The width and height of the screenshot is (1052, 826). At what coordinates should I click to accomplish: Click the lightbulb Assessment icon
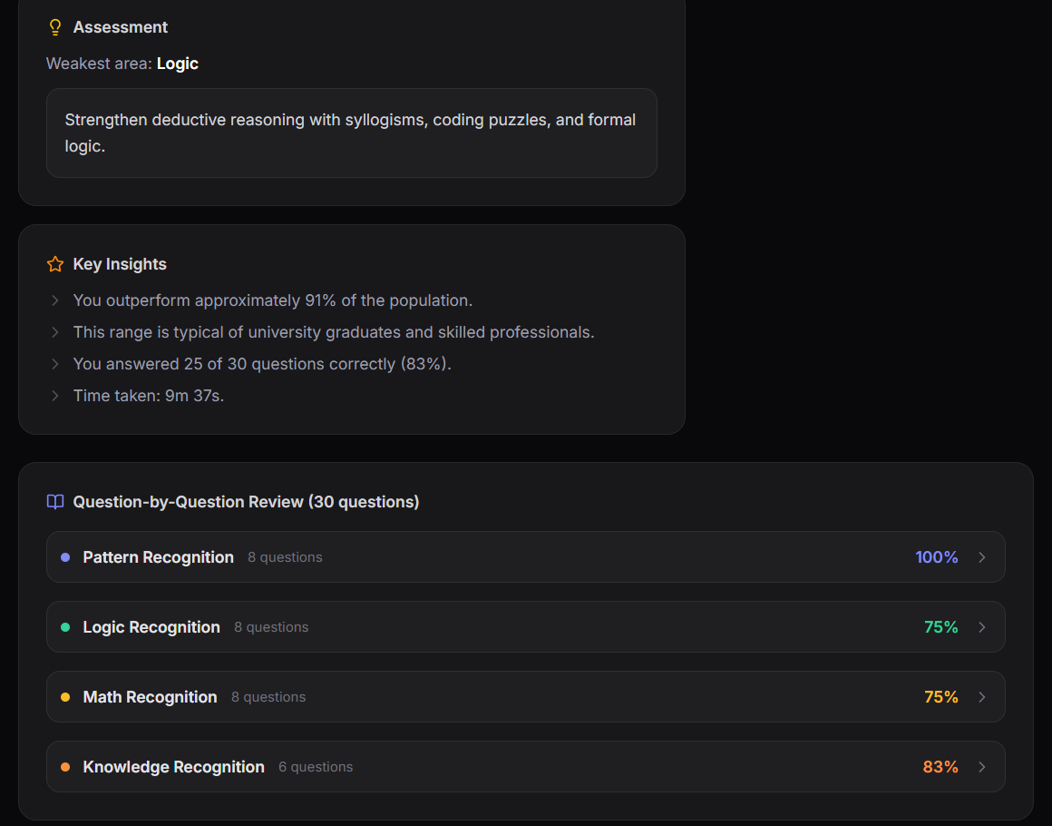[x=54, y=26]
